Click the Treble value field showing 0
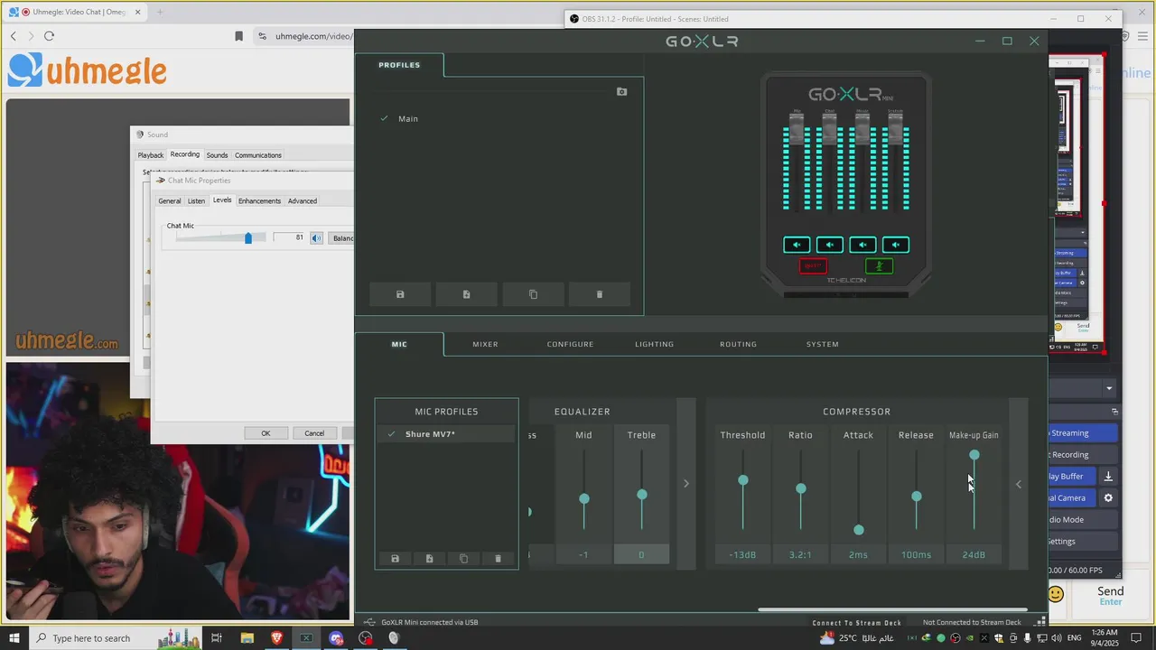Viewport: 1156px width, 650px height. (641, 554)
